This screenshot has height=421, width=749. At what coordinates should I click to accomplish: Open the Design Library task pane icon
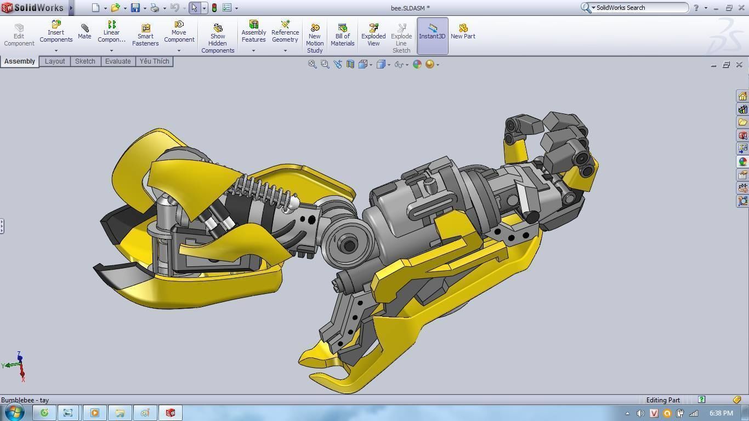point(742,109)
